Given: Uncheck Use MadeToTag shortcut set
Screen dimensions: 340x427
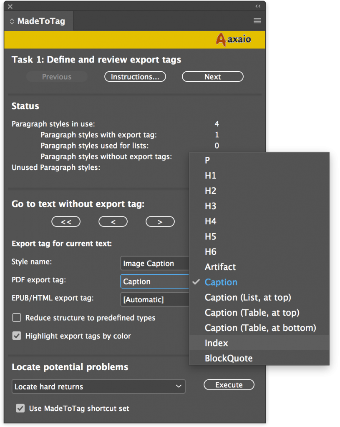Looking at the screenshot, I should (x=20, y=408).
